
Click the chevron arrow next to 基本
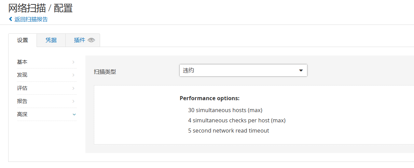(73, 62)
